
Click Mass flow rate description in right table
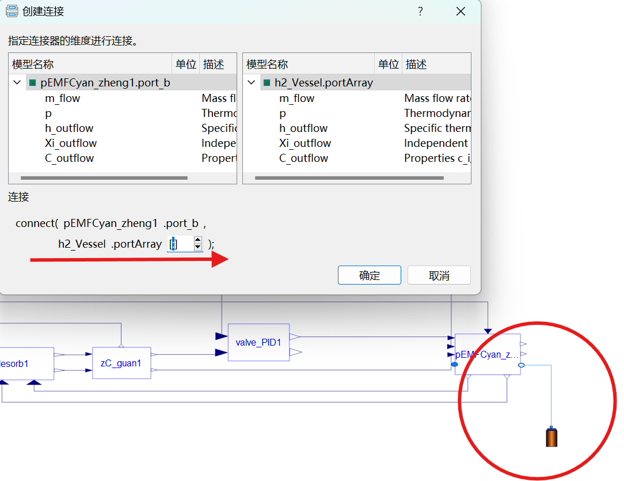tap(437, 98)
